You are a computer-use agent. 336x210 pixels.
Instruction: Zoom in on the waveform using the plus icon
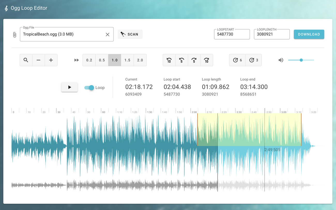tap(51, 60)
